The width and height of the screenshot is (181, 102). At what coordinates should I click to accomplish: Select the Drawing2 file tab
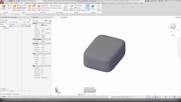coord(17,15)
